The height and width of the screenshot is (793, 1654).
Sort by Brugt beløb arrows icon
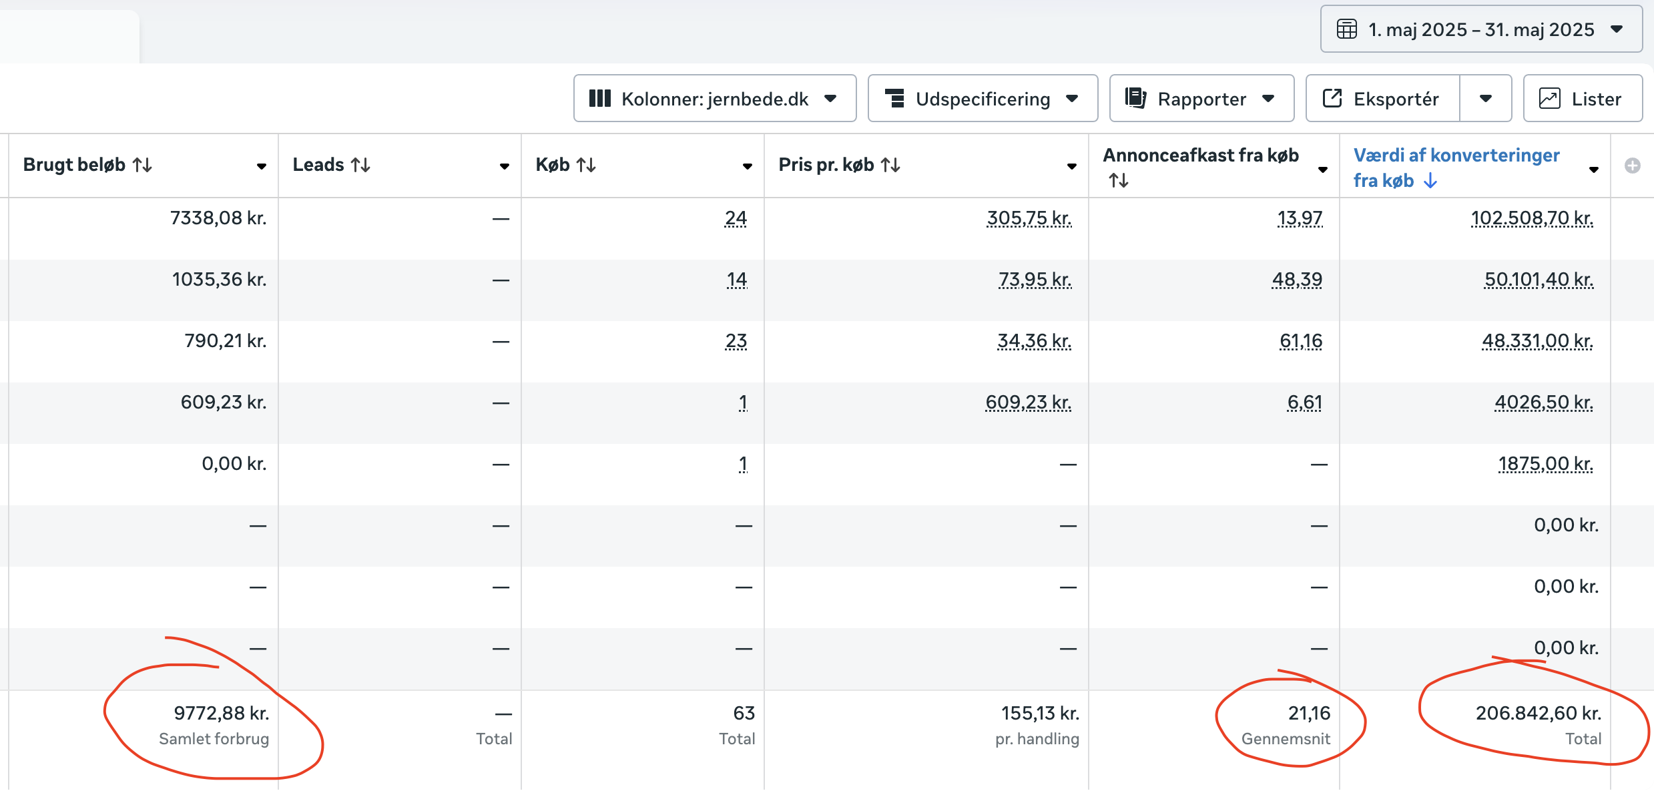coord(143,165)
